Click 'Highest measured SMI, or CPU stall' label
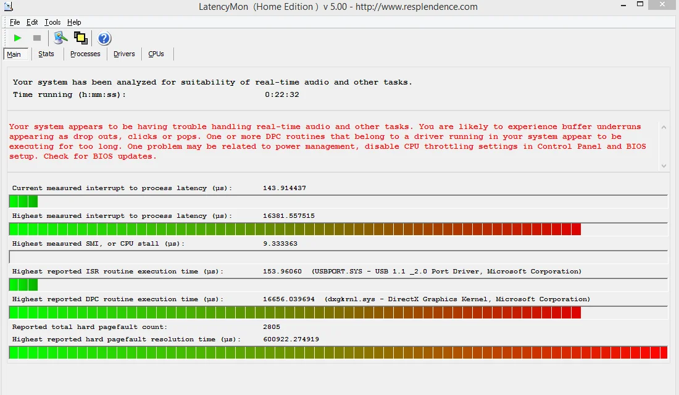Screen dimensions: 679x395 (x=98, y=243)
